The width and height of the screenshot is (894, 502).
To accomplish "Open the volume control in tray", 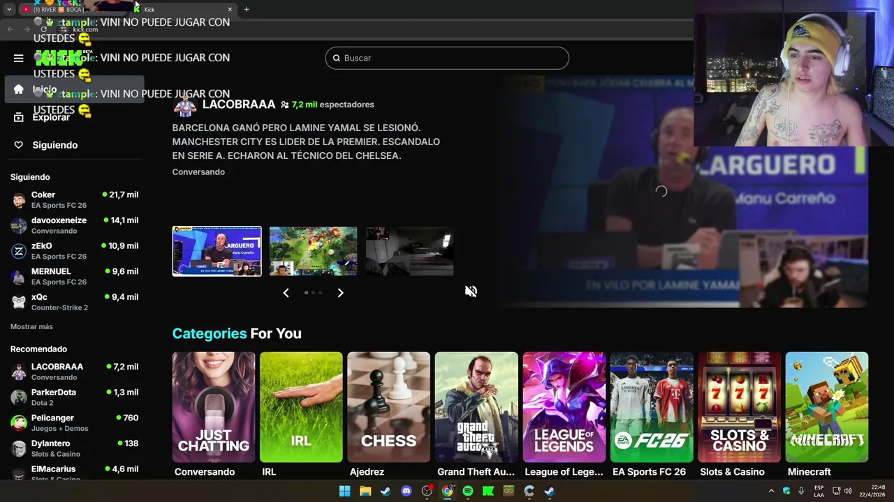I will [x=848, y=491].
